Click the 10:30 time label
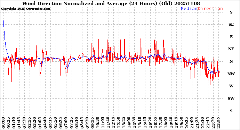Screen dimensions: 240x130 pos(98,123)
